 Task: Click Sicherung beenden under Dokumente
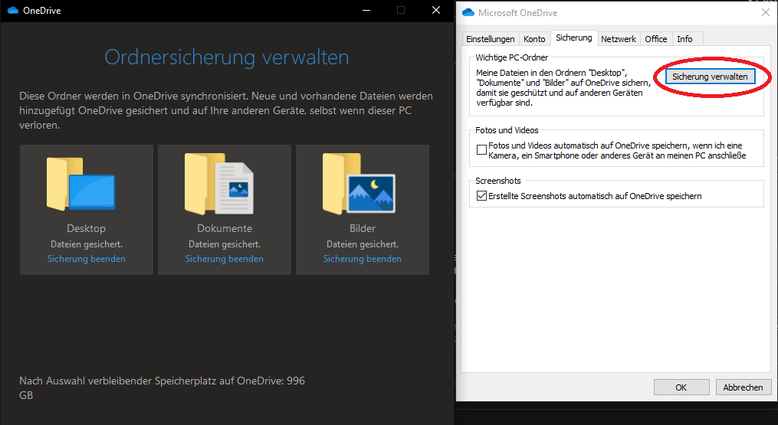(225, 259)
